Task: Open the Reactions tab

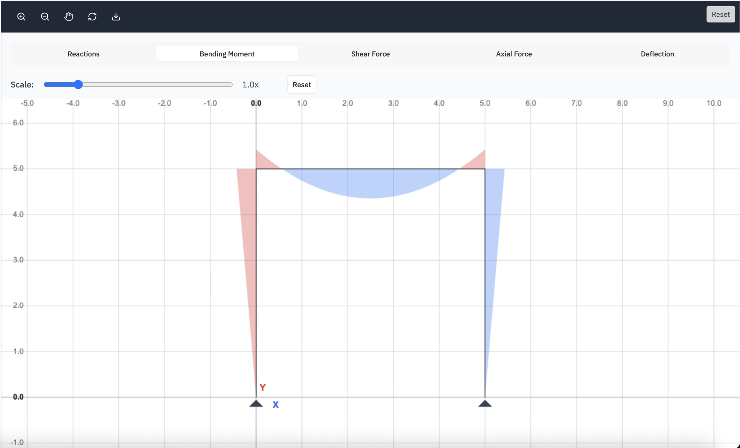Action: [x=83, y=54]
